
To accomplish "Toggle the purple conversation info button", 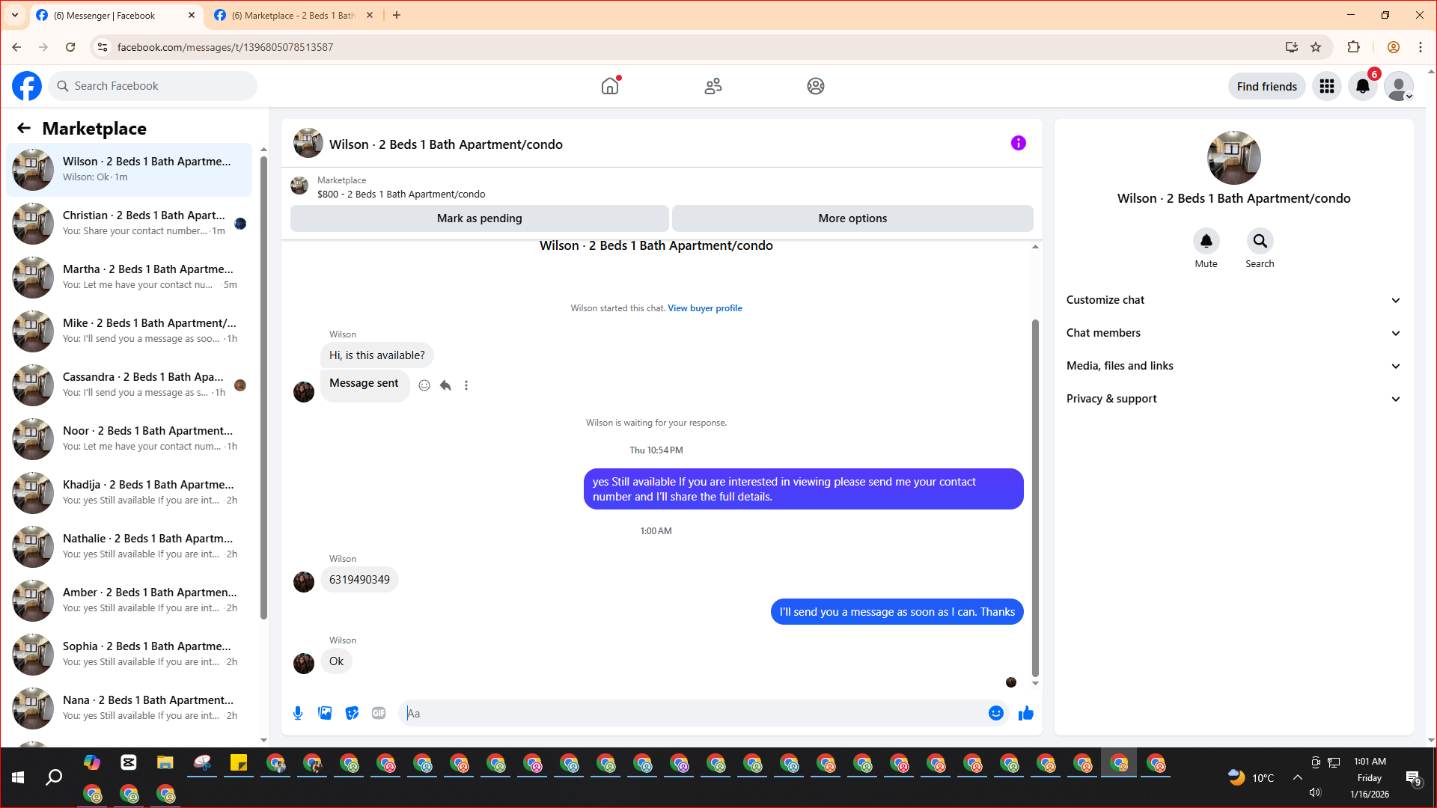I will coord(1018,143).
